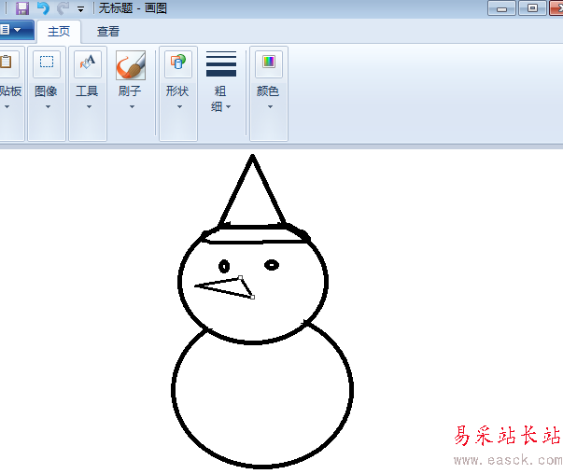Open the Paint application menu button
The width and height of the screenshot is (563, 474).
tap(17, 30)
